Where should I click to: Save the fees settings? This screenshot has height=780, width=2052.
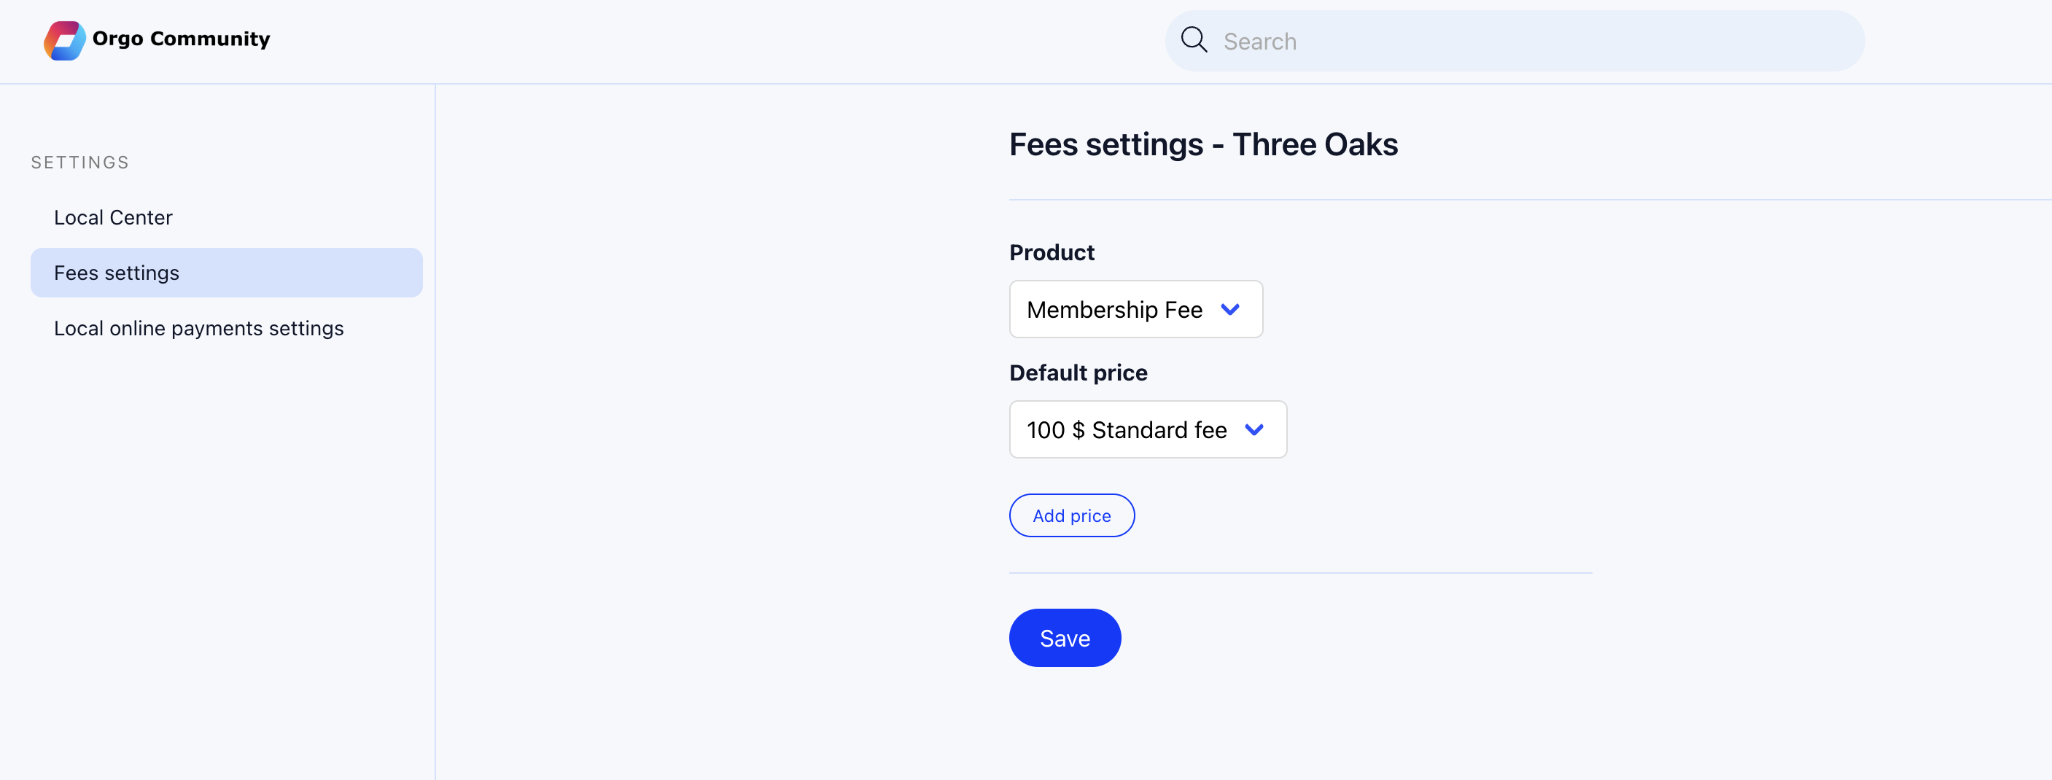tap(1065, 639)
